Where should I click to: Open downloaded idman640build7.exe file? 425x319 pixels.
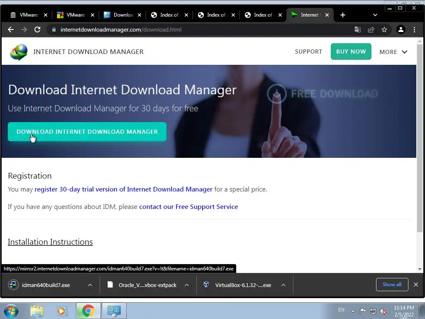pyautogui.click(x=46, y=285)
